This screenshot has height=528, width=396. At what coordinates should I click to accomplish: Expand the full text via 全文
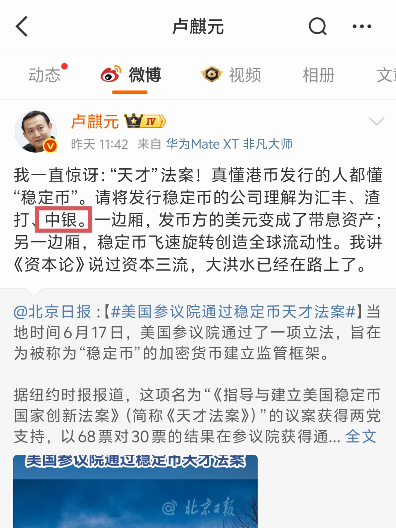pyautogui.click(x=361, y=437)
